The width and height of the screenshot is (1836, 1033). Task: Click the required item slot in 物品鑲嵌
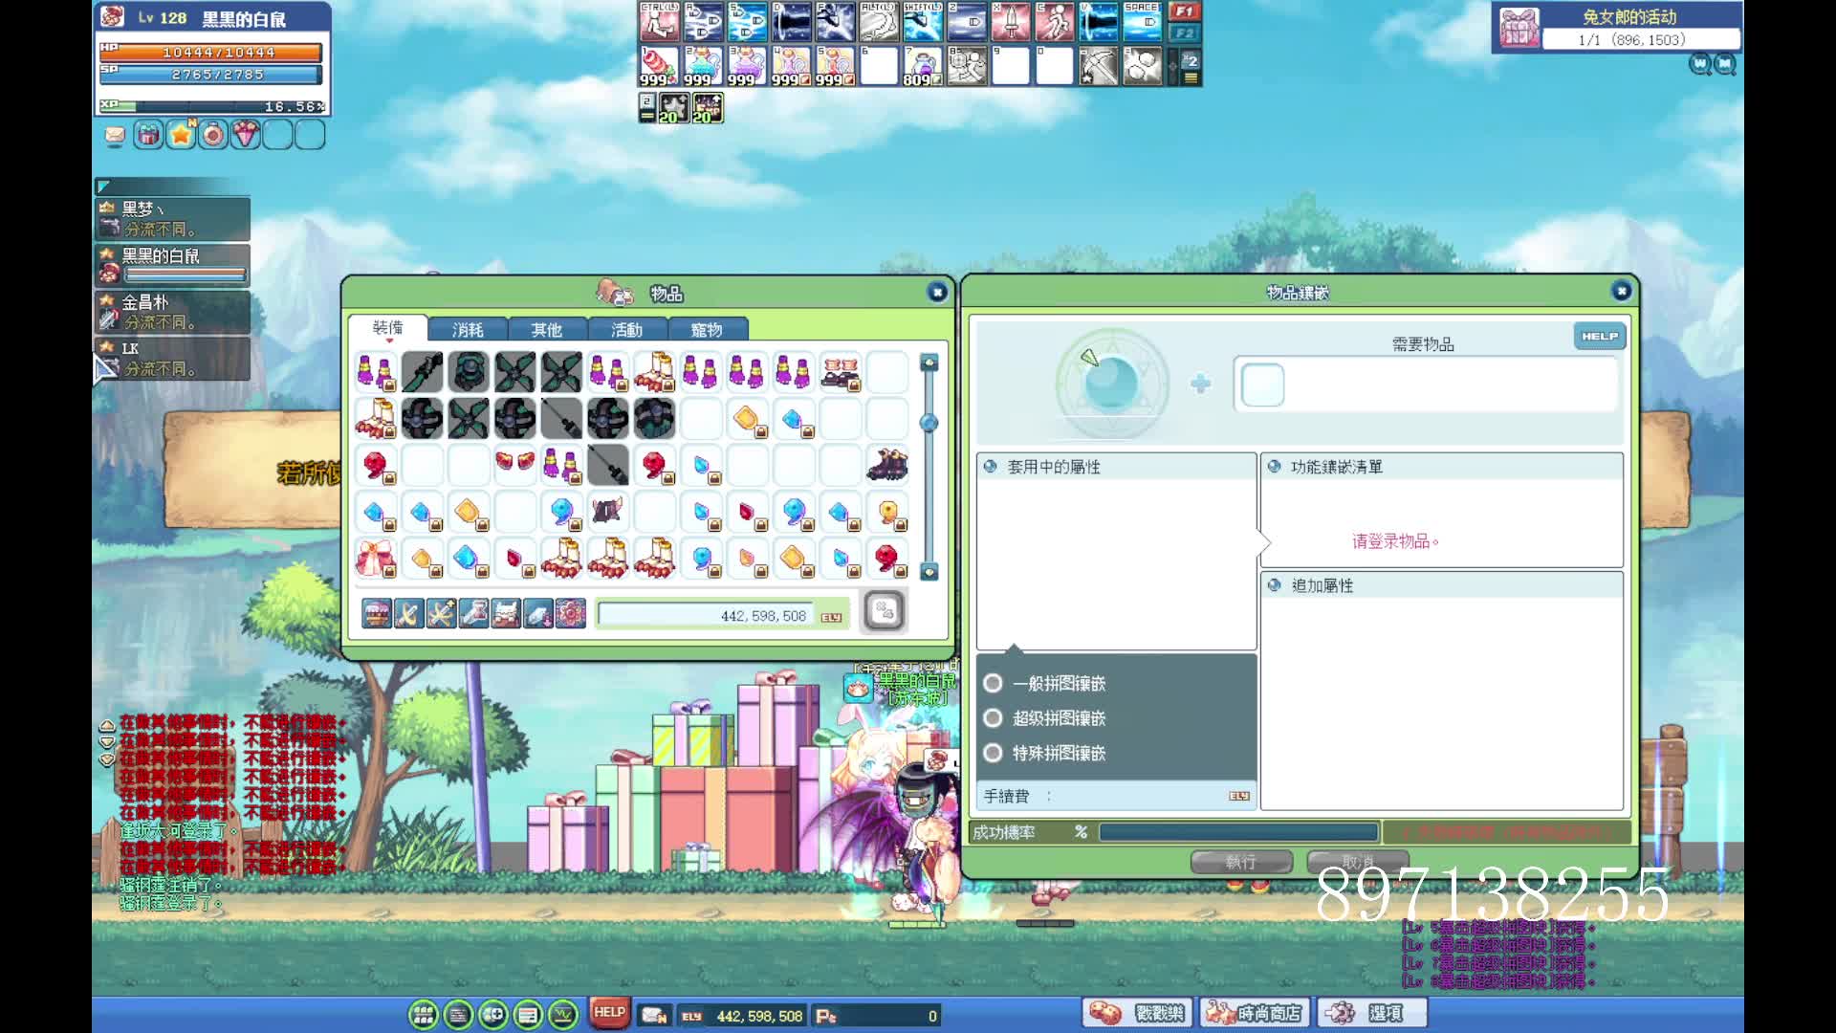(x=1262, y=385)
